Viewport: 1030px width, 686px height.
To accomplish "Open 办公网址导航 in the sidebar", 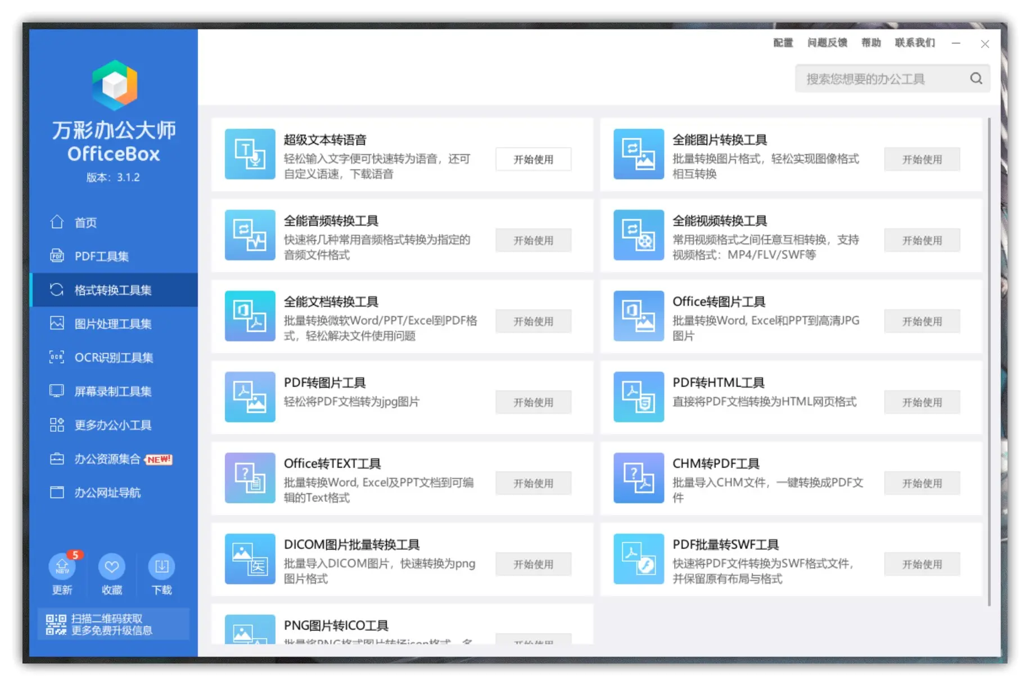I will pyautogui.click(x=114, y=493).
